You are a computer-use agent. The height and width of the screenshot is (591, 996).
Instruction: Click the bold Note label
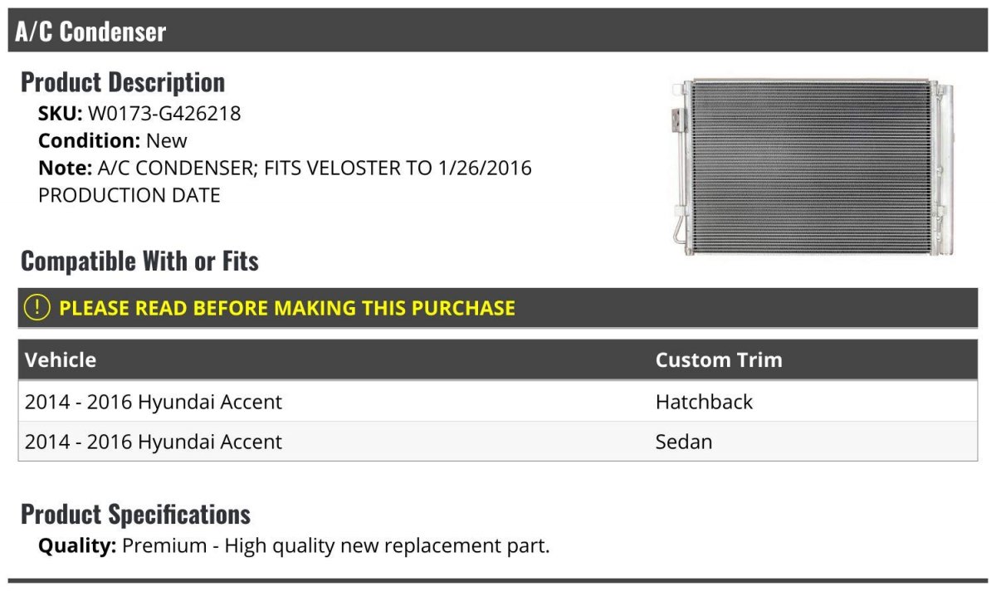(64, 169)
